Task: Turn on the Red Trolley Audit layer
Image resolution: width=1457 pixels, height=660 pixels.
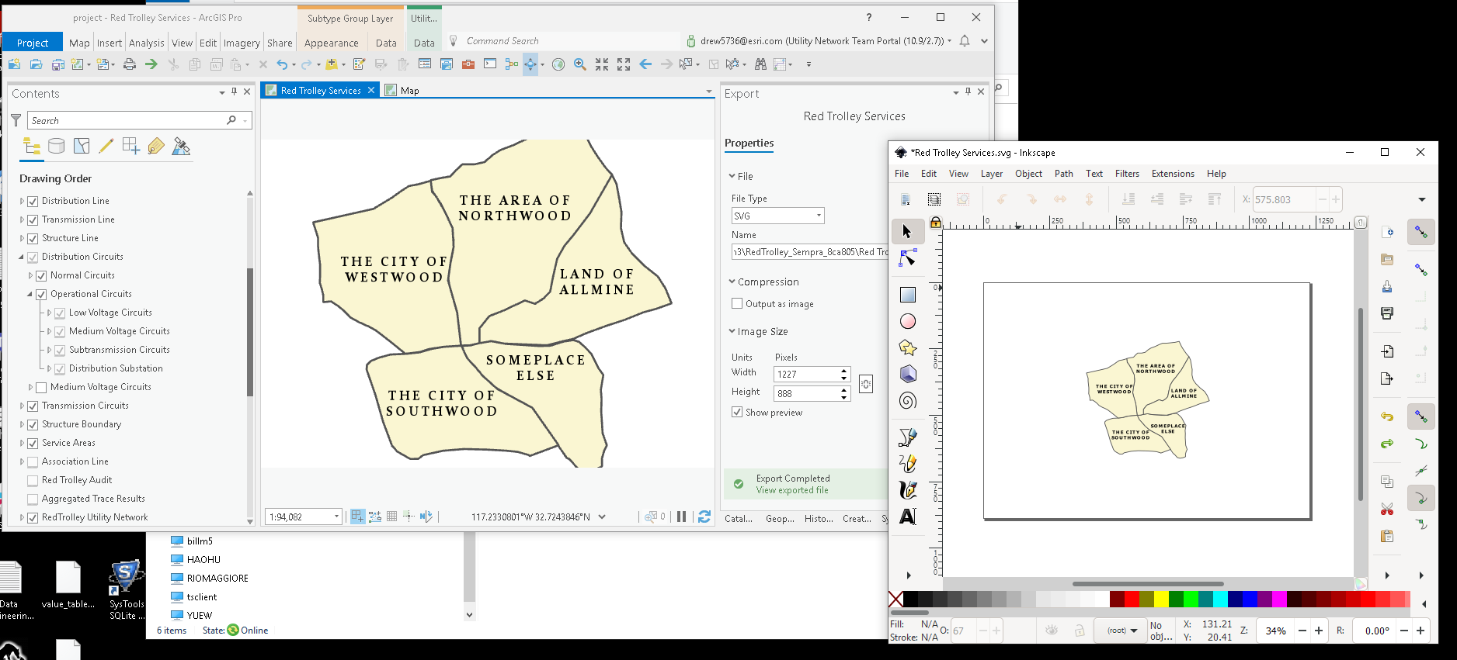Action: [x=33, y=480]
